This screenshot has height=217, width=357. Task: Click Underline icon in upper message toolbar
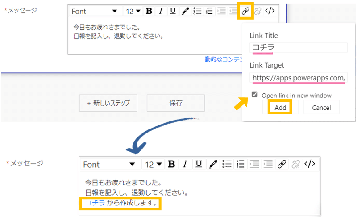(x=173, y=11)
